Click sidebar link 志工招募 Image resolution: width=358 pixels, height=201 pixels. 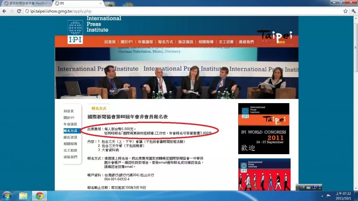(70, 150)
